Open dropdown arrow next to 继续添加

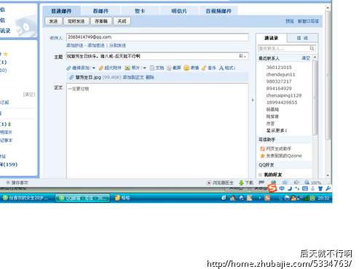click(x=94, y=68)
